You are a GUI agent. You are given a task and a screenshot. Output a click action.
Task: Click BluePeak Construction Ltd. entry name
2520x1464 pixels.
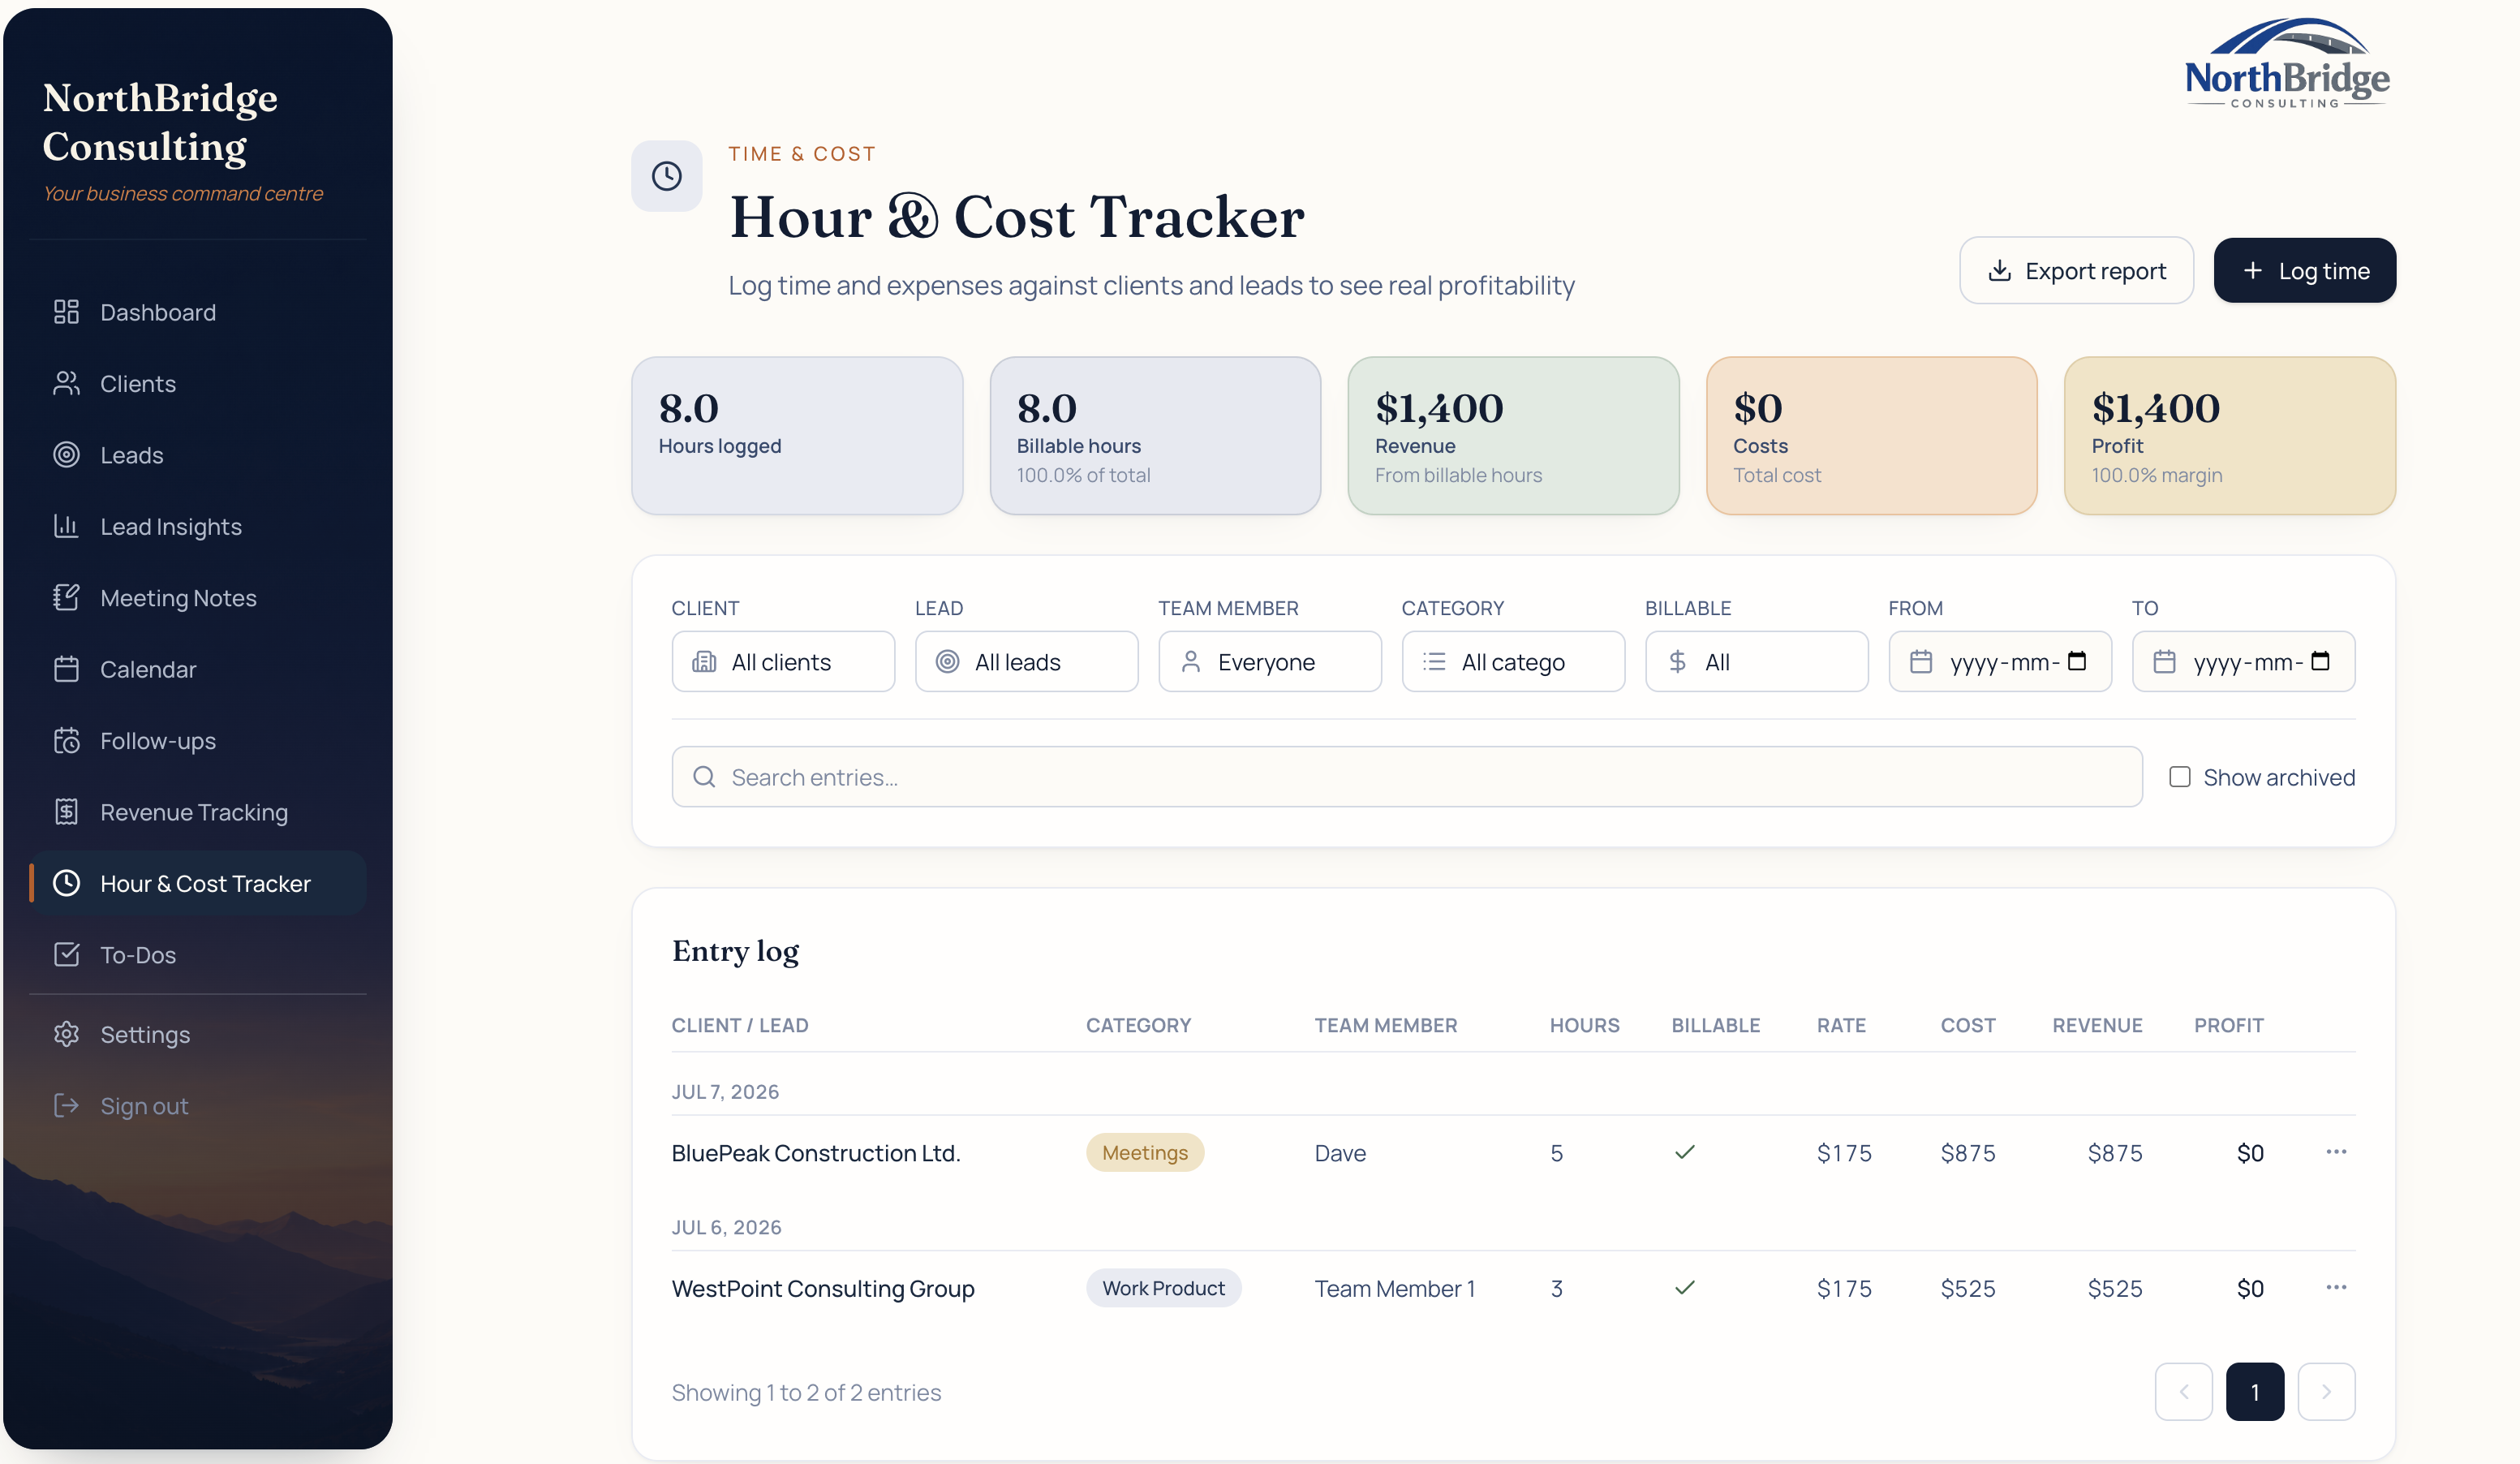tap(816, 1153)
